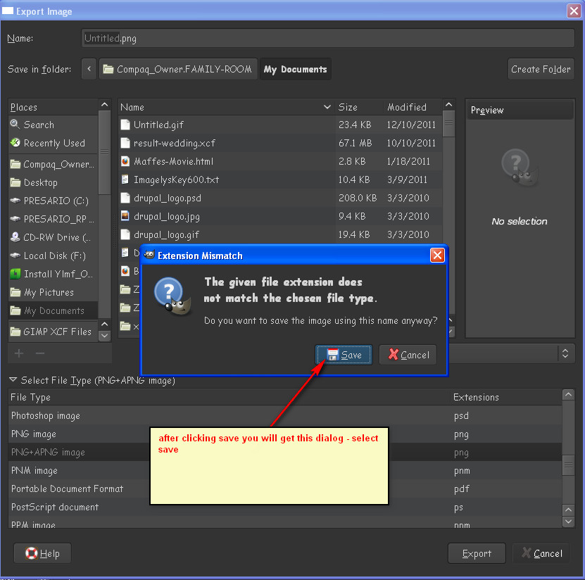Select the GIMP XCF Files bookmark
Screen dimensions: 585x580
coord(54,331)
